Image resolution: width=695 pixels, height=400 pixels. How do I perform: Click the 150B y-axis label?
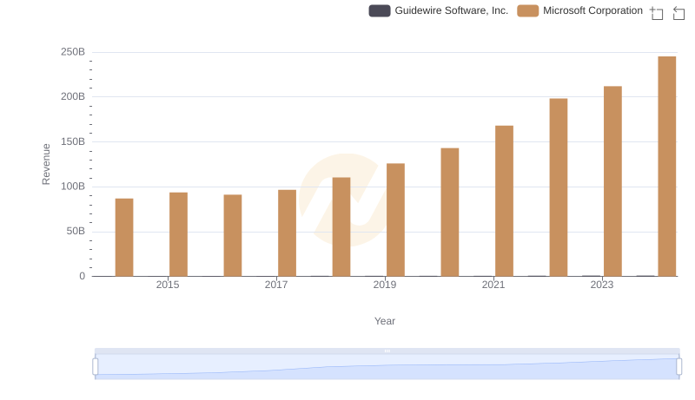[73, 141]
